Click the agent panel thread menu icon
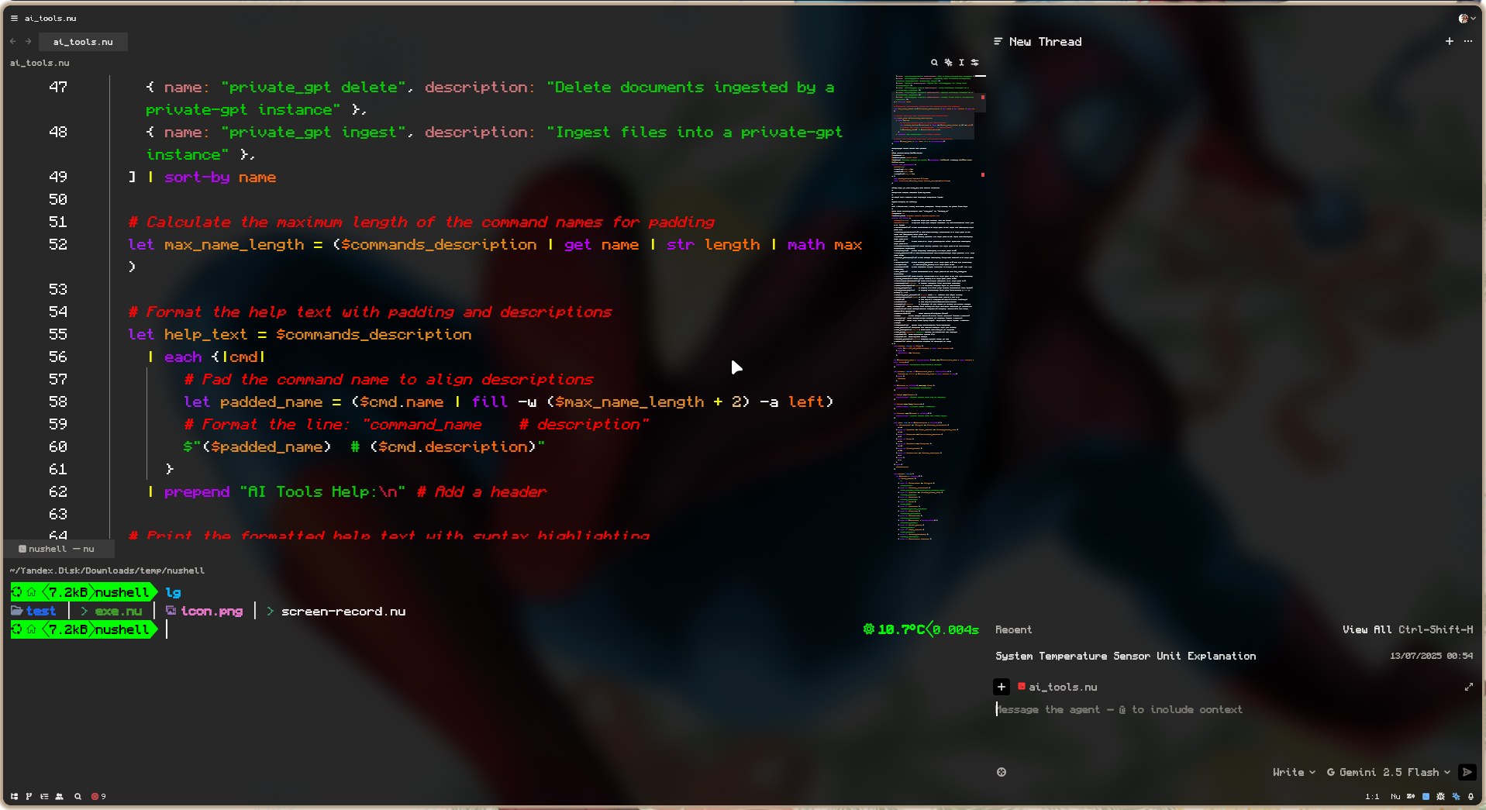Screen dimensions: 1486x810 click(998, 41)
